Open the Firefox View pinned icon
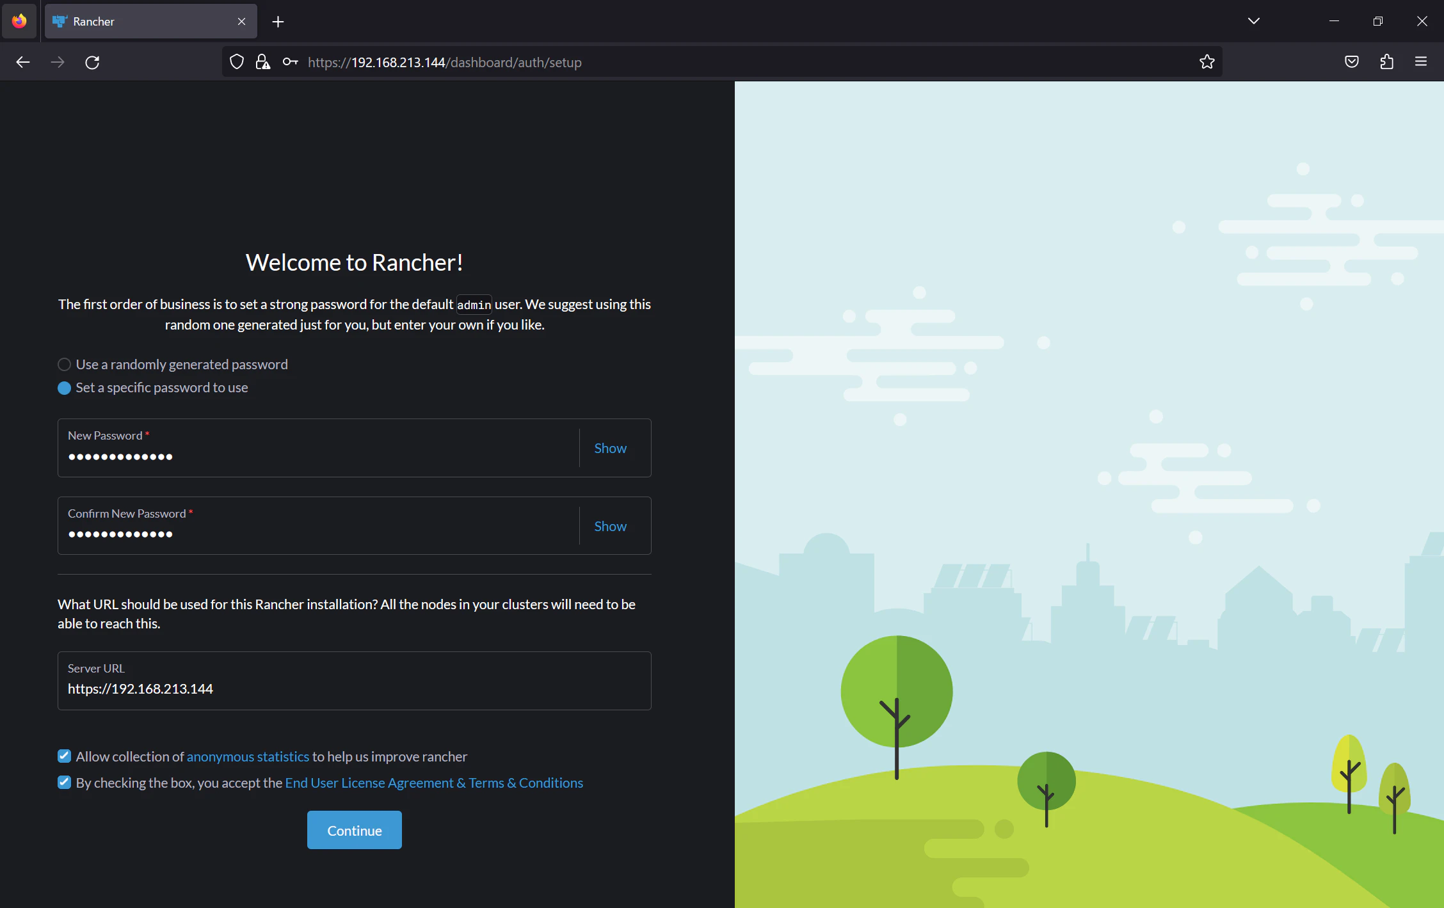1444x908 pixels. tap(19, 21)
